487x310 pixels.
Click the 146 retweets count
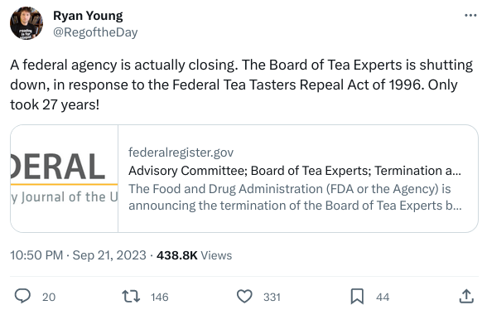(160, 297)
